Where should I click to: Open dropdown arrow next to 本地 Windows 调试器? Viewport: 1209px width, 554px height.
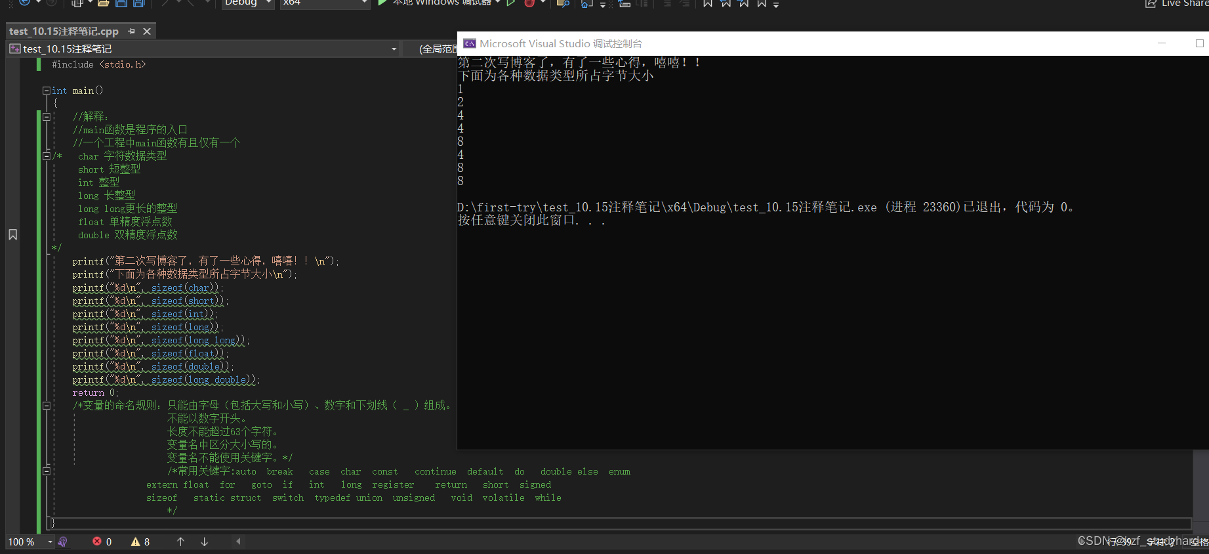coord(498,3)
